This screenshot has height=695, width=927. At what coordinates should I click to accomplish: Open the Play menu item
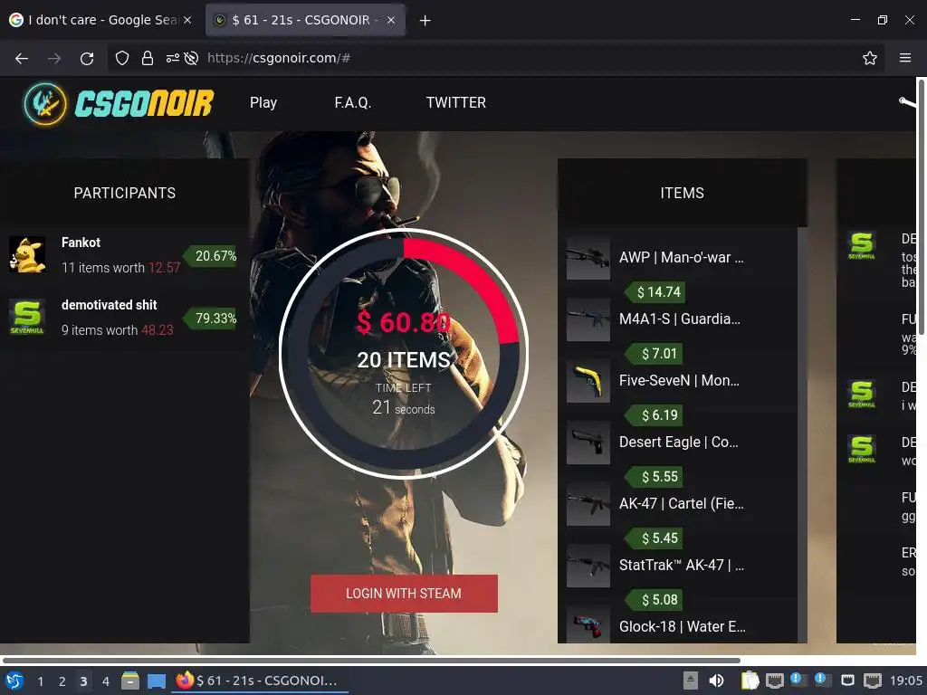point(263,103)
